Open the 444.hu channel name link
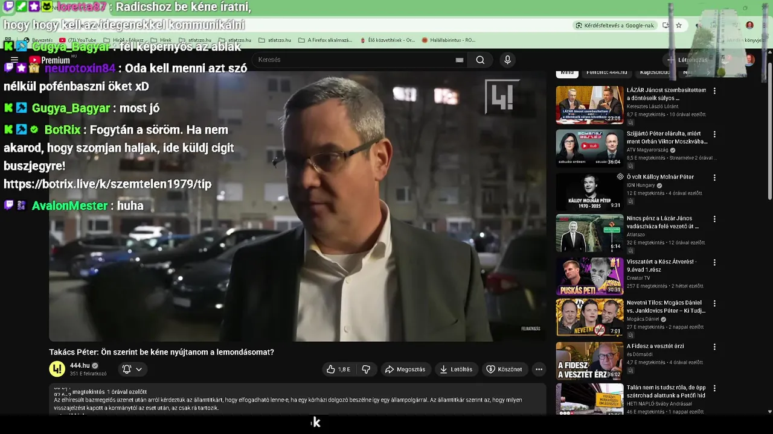This screenshot has height=434, width=773. [x=80, y=365]
